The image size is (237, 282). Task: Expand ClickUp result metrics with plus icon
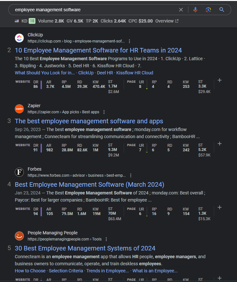(x=220, y=80)
